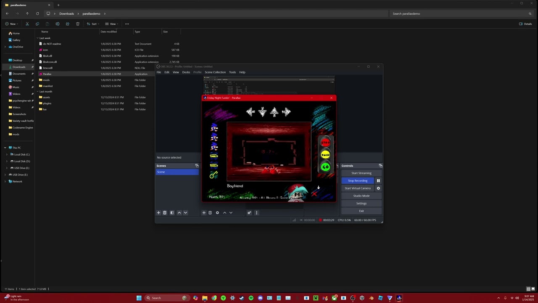This screenshot has width=538, height=303.
Task: Go back with Explorer Back arrow
Action: 7,13
